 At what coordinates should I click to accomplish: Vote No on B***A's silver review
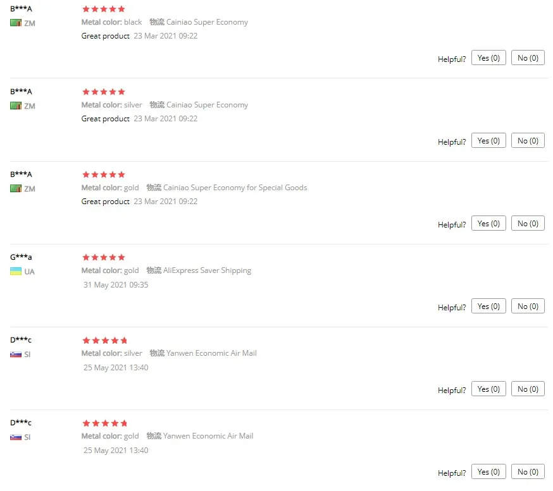pyautogui.click(x=528, y=140)
